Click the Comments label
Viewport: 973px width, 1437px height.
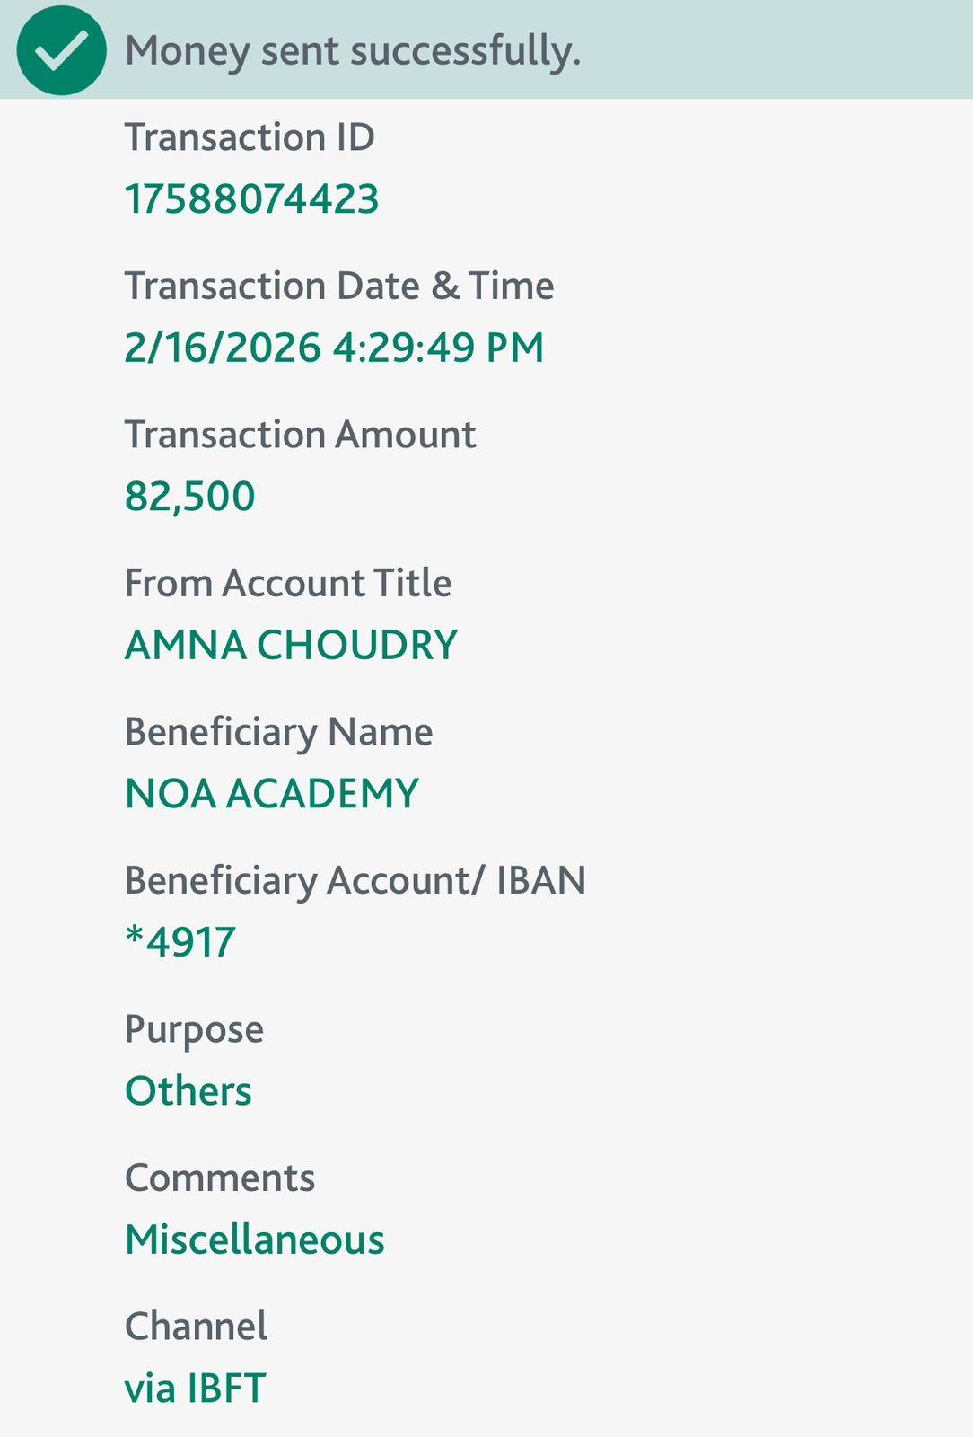[220, 1177]
